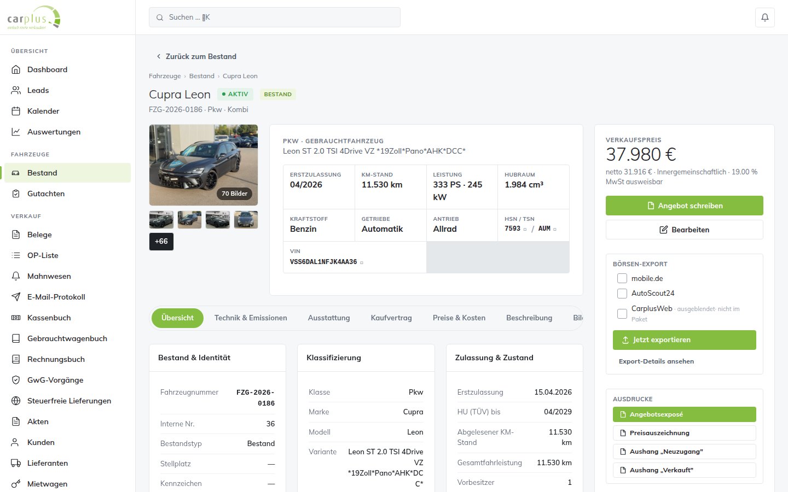
Task: Open OP-Liste in the sidebar
Action: tap(67, 255)
